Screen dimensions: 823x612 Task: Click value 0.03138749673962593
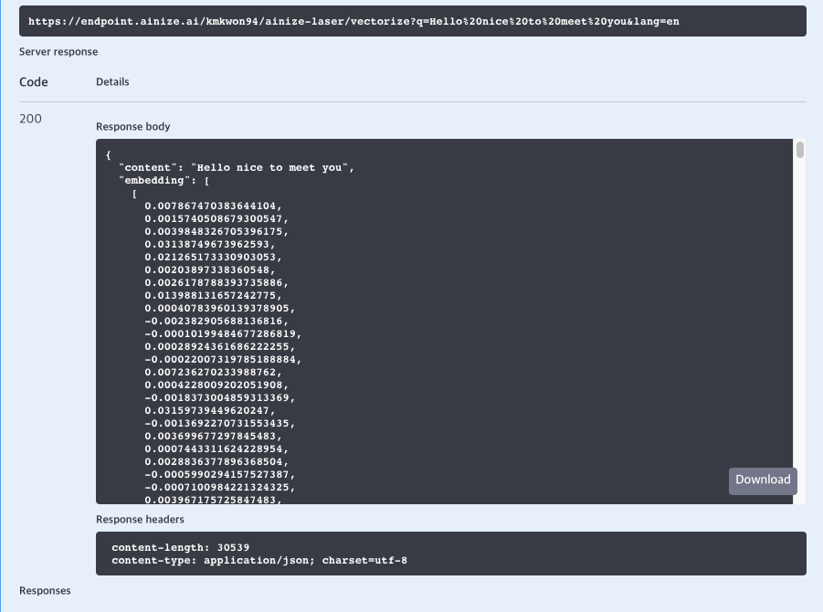210,244
